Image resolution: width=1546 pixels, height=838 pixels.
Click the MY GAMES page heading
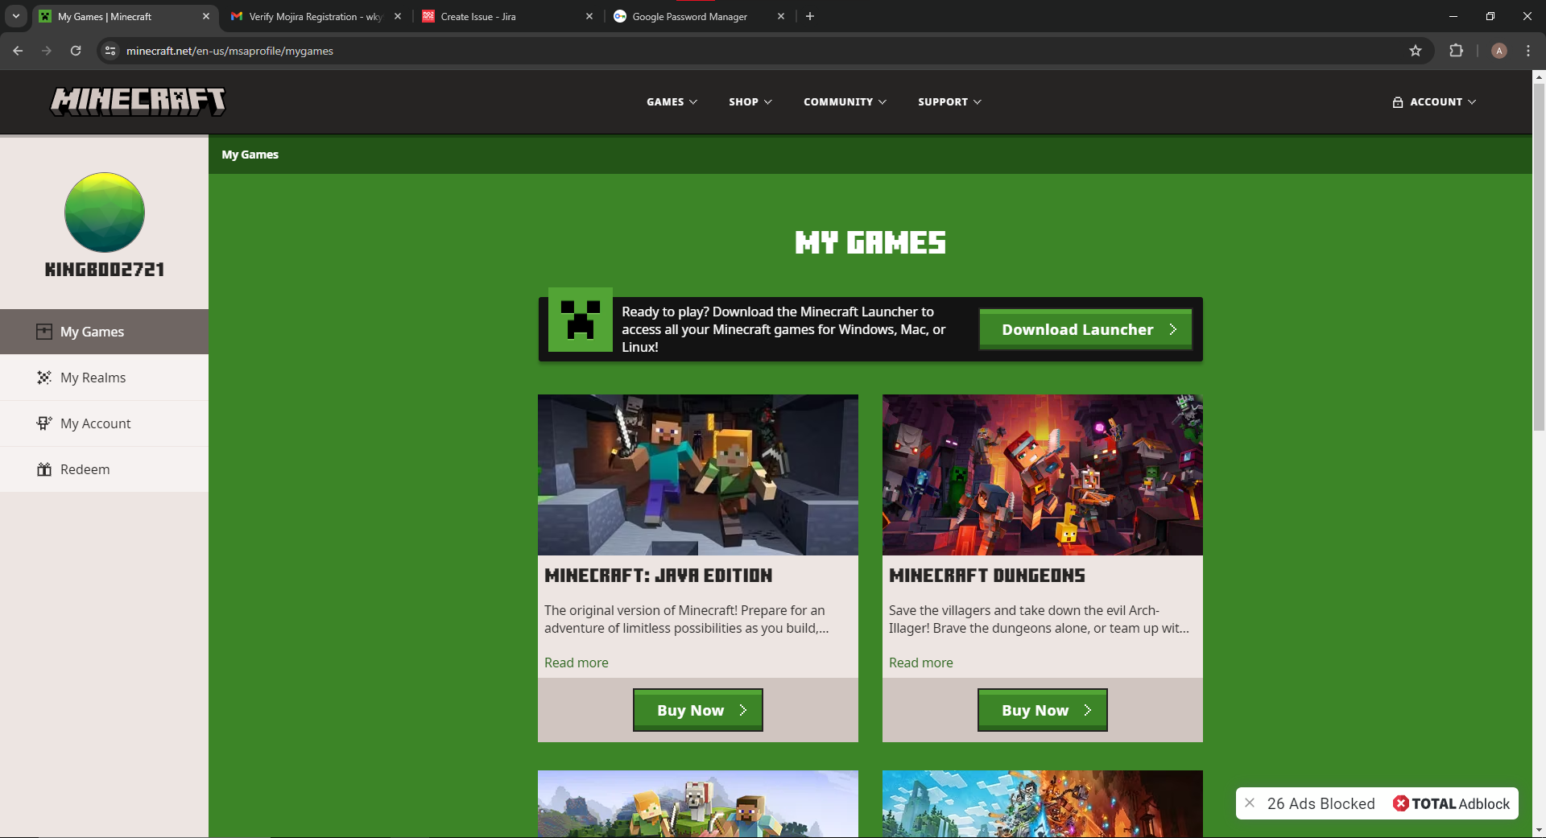pyautogui.click(x=870, y=242)
